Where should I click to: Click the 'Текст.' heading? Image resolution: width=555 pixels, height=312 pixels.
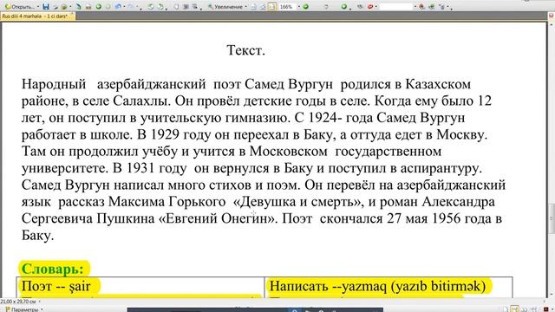click(x=245, y=50)
